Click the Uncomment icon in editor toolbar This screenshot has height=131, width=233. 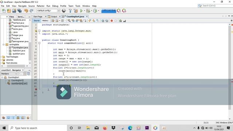125,21
